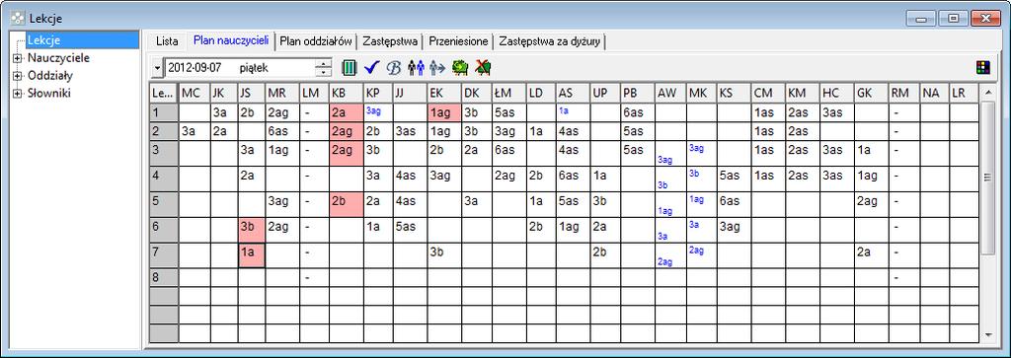Minimize the Lekcje window
This screenshot has width=1011, height=358.
click(x=921, y=19)
